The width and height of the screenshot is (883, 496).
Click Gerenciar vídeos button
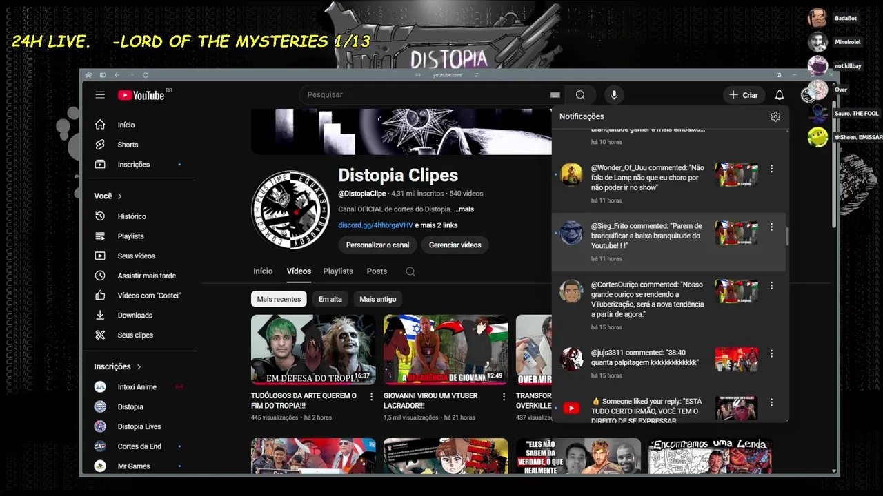click(x=455, y=245)
